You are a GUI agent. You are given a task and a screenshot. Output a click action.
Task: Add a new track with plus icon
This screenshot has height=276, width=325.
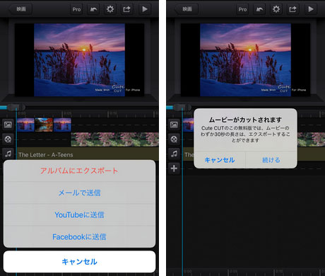(x=174, y=168)
